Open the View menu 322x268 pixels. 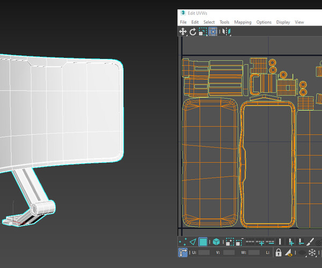click(299, 22)
